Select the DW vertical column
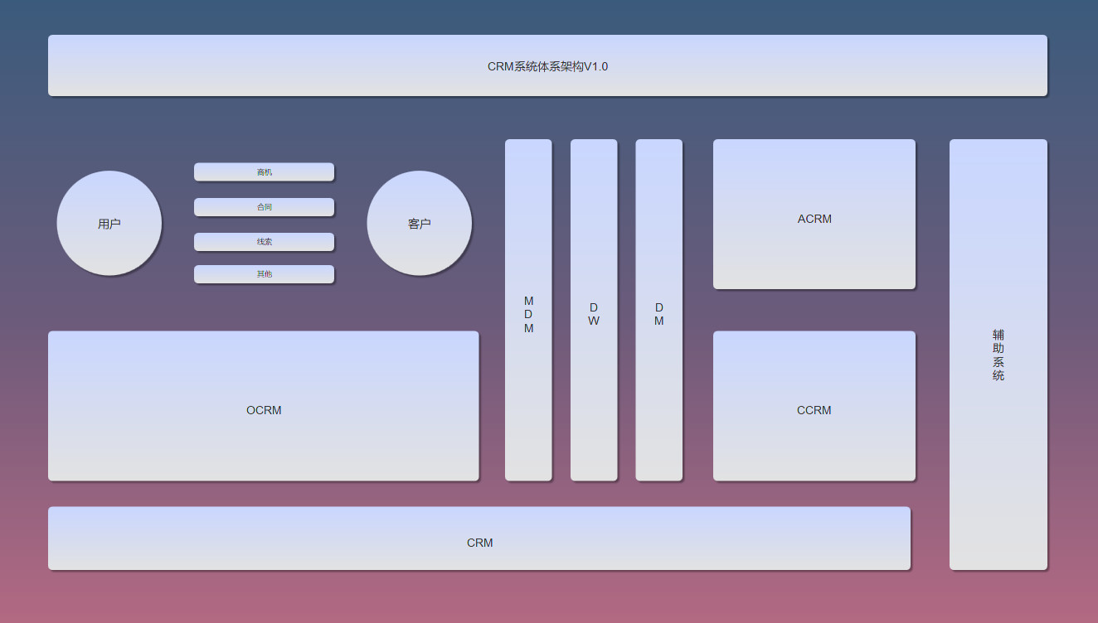Screen dimensions: 1098x623 point(594,310)
